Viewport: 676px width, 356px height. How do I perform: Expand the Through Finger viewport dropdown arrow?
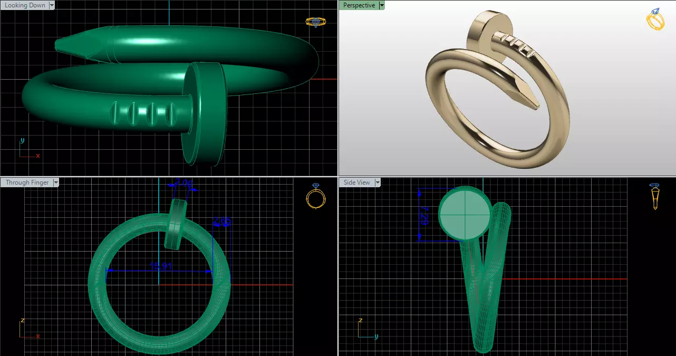(x=56, y=182)
